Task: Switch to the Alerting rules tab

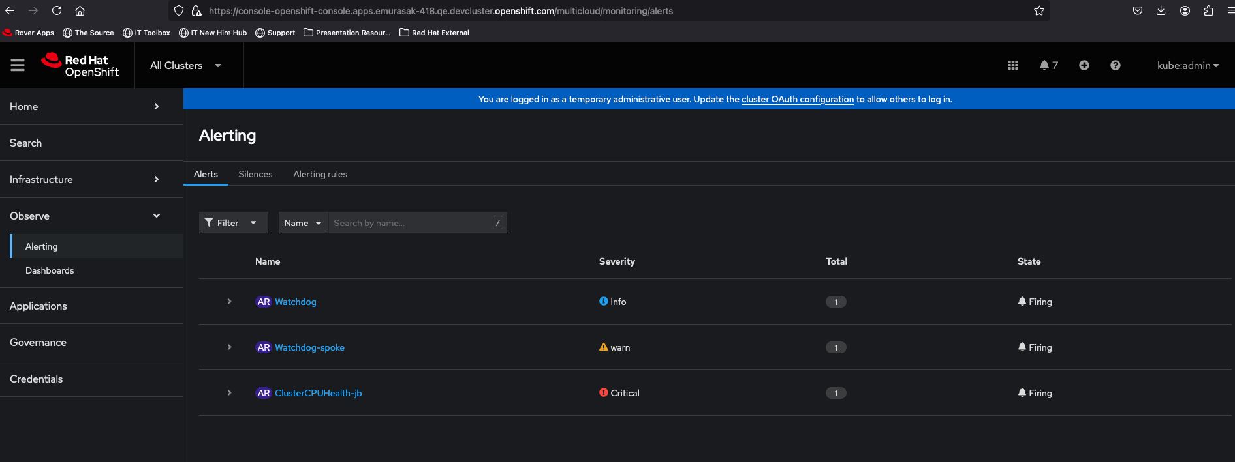Action: [320, 174]
